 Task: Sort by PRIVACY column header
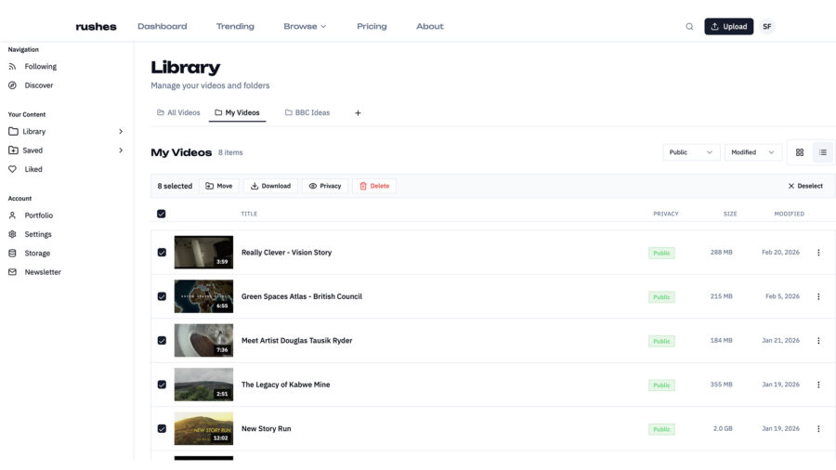coord(666,214)
